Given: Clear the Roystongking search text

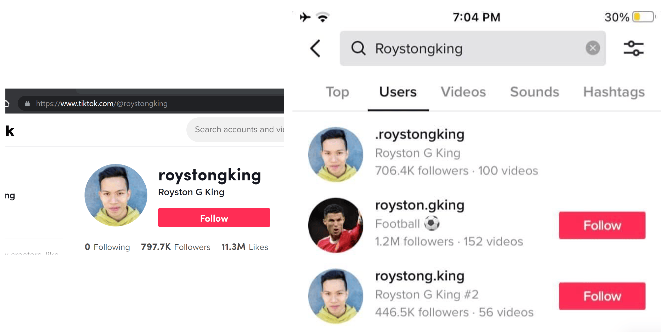Looking at the screenshot, I should point(593,48).
